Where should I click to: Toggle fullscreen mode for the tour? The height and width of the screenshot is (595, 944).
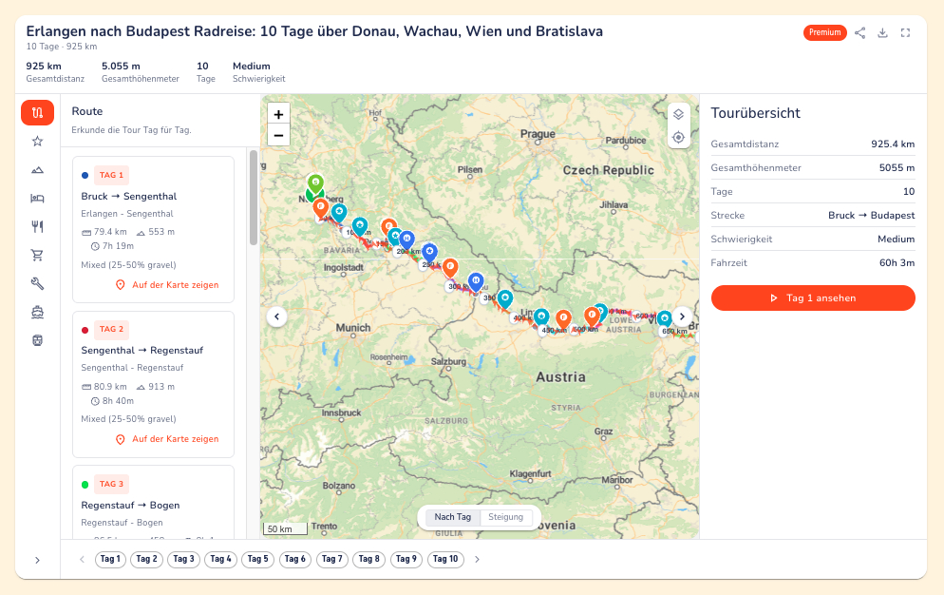pyautogui.click(x=905, y=32)
